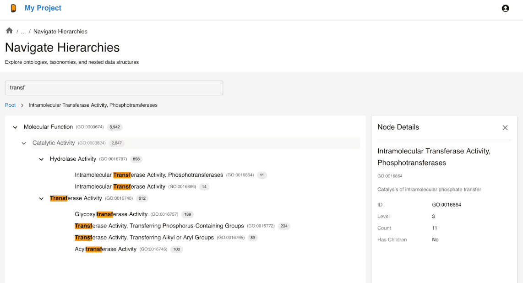
Task: Click the ellipsis in the breadcrumb trail
Action: click(x=23, y=31)
